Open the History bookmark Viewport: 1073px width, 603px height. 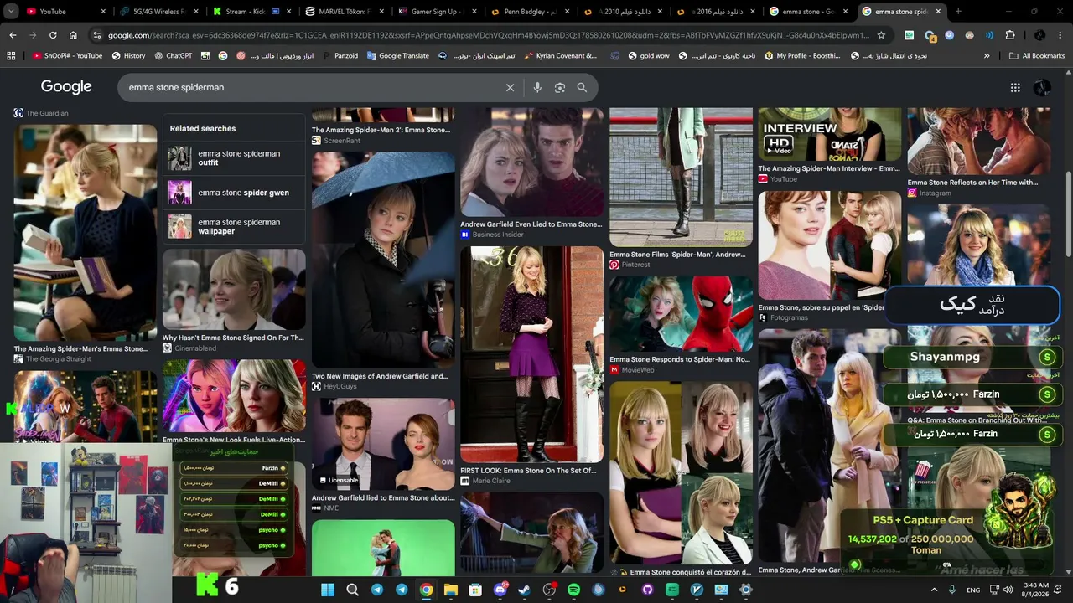point(127,56)
